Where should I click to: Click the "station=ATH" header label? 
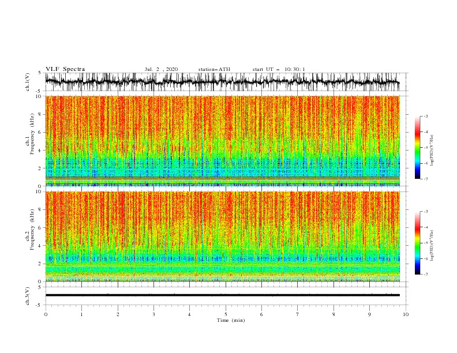point(214,69)
